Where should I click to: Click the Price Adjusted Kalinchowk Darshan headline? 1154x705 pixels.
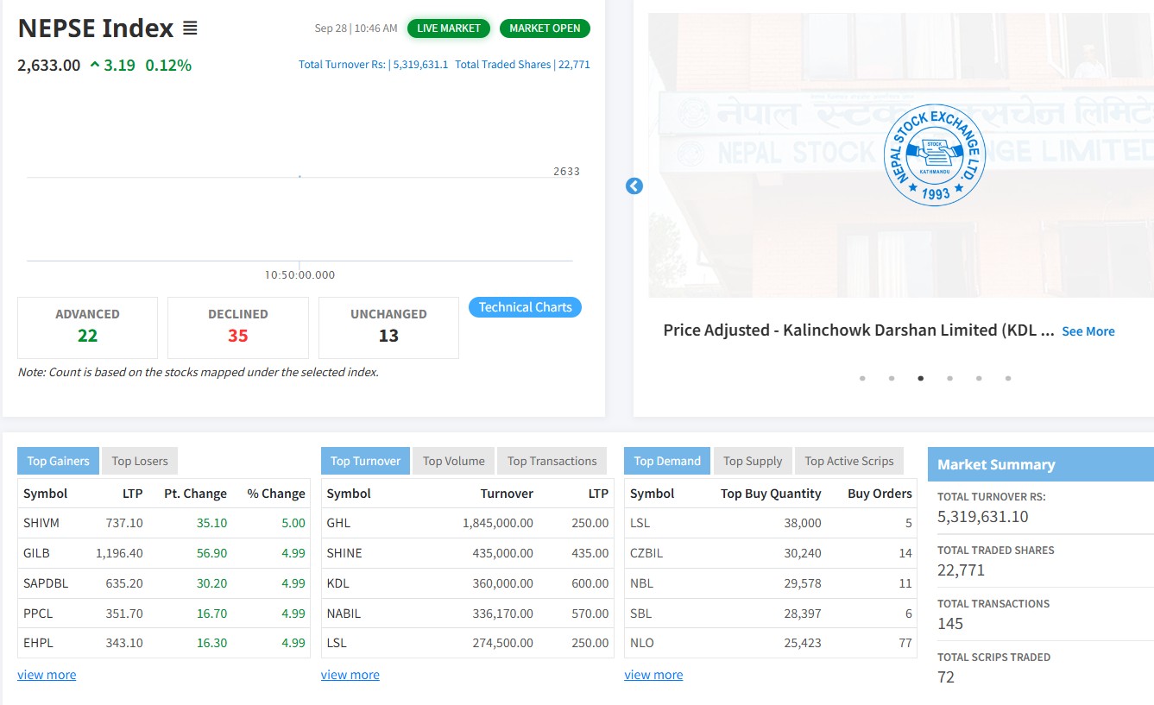(859, 330)
